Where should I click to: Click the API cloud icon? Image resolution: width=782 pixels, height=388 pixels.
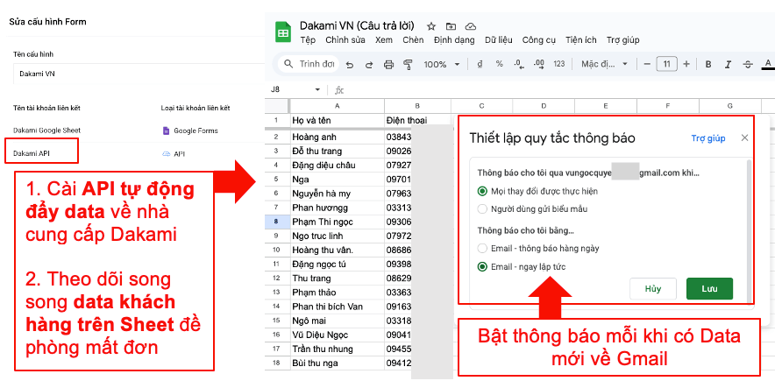point(167,154)
